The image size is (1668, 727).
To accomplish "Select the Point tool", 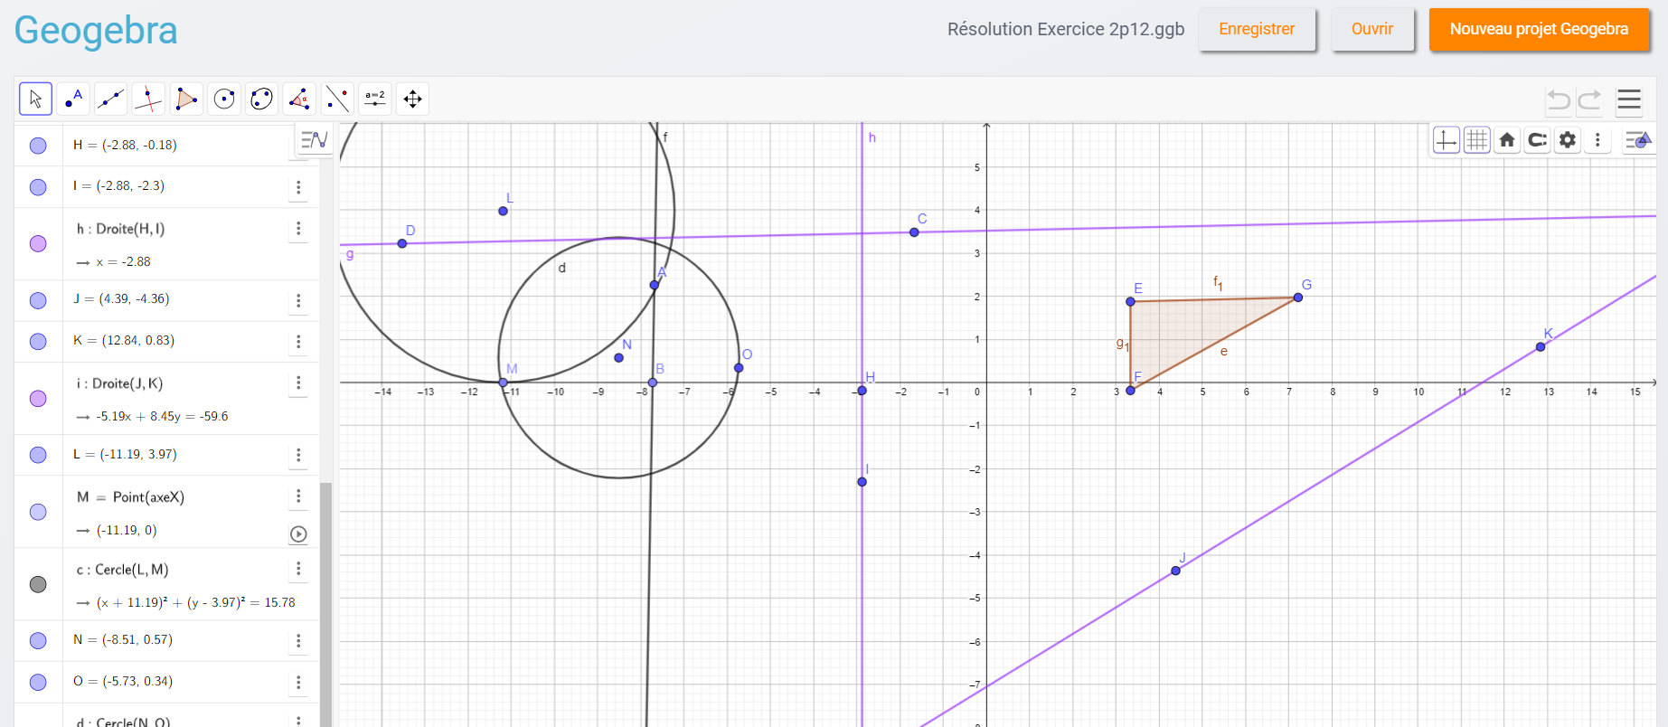I will click(73, 99).
